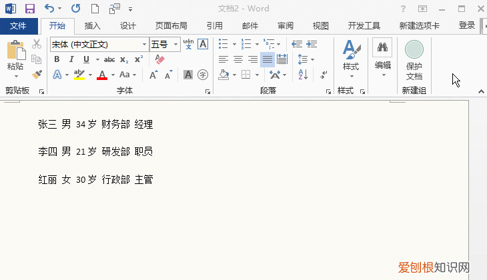The width and height of the screenshot is (487, 280).
Task: Toggle Underline formatting
Action: click(x=86, y=59)
